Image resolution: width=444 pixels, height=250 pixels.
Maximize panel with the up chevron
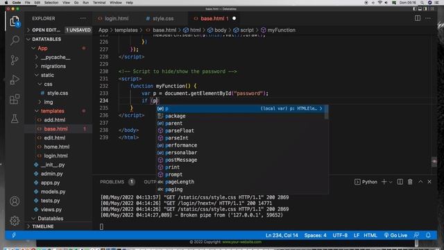click(420, 182)
